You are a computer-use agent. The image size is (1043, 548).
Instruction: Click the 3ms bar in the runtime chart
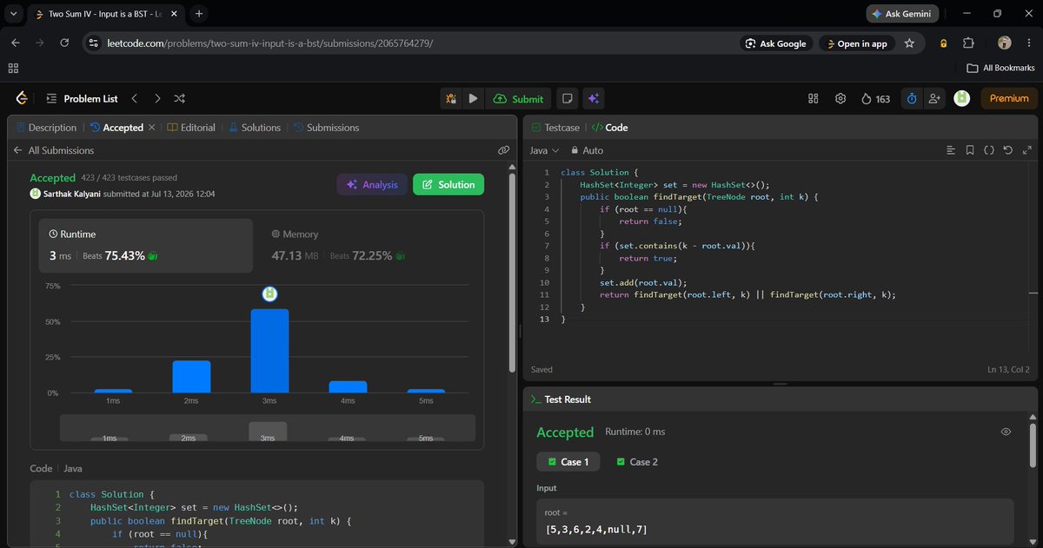[269, 351]
